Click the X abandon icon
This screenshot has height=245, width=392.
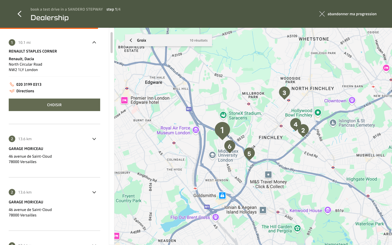322,14
